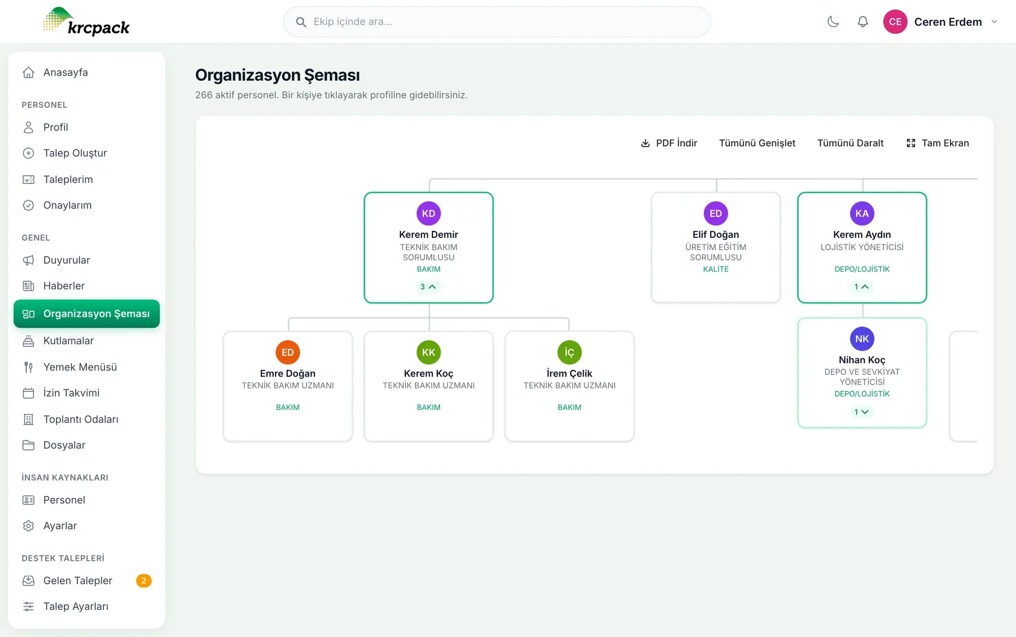Click the CE user avatar
The width and height of the screenshot is (1016, 637).
[x=895, y=22]
